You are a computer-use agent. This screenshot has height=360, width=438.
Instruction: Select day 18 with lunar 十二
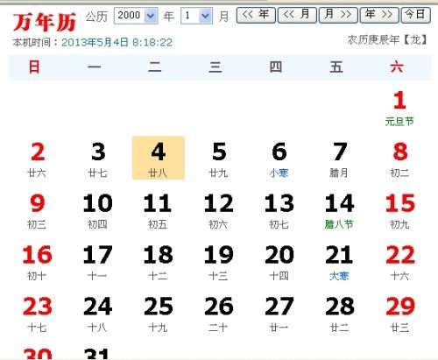(158, 263)
